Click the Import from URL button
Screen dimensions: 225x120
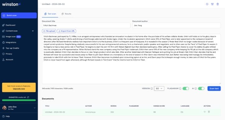coord(67,31)
